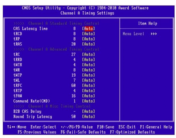This screenshot has height=138, width=176.
Task: Open the tFAW [Auto] setting
Action: [x=89, y=96]
